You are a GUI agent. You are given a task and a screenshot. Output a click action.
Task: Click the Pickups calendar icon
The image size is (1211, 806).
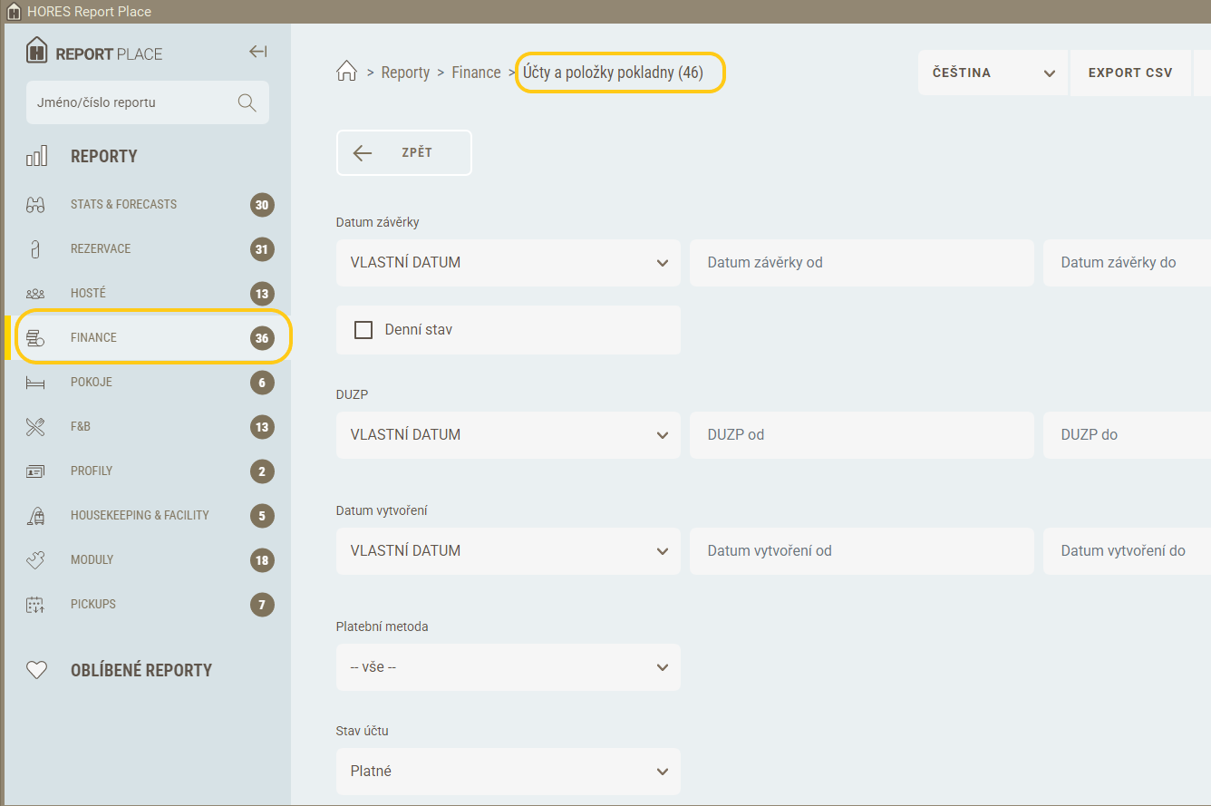point(35,605)
